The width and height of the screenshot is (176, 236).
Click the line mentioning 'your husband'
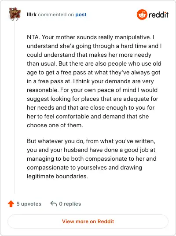pyautogui.click(x=91, y=150)
